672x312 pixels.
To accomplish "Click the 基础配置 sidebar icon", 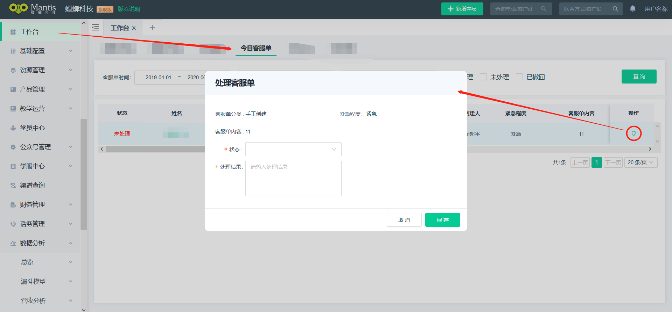I will [x=13, y=51].
